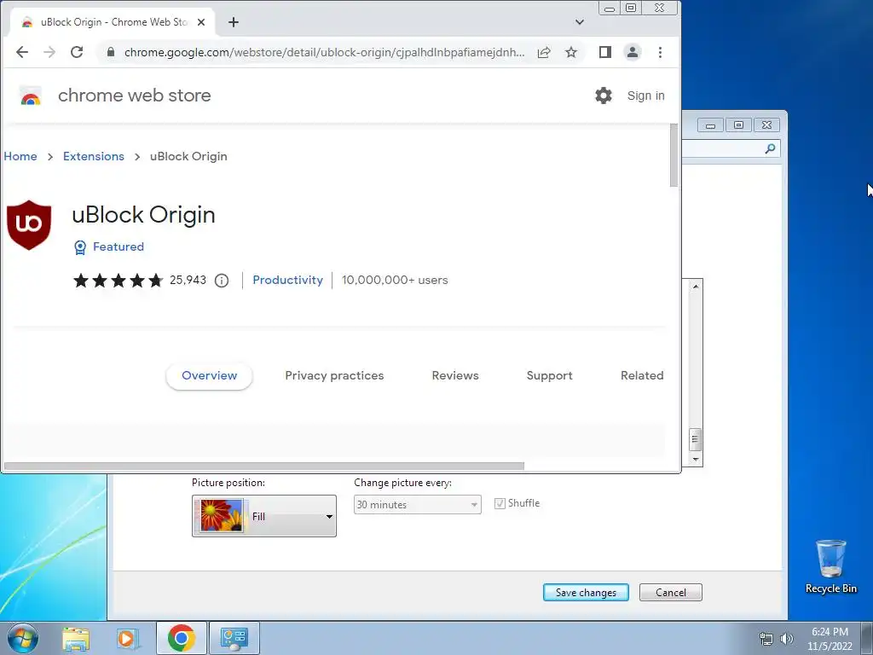Open the Productivity category link
Image resolution: width=873 pixels, height=655 pixels.
tap(288, 280)
